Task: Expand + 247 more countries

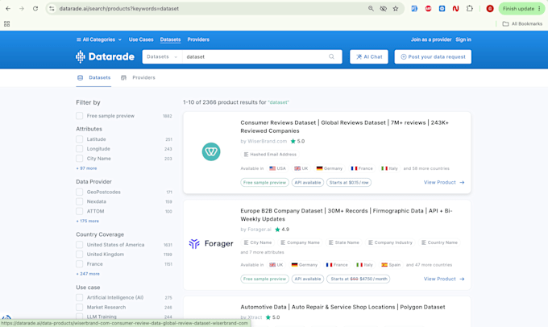Action: click(88, 274)
